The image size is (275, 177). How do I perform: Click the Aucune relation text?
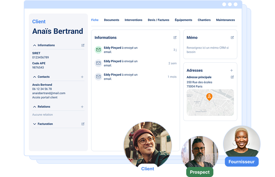pos(42,115)
